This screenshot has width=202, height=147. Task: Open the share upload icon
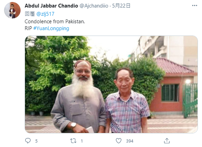tap(167, 141)
